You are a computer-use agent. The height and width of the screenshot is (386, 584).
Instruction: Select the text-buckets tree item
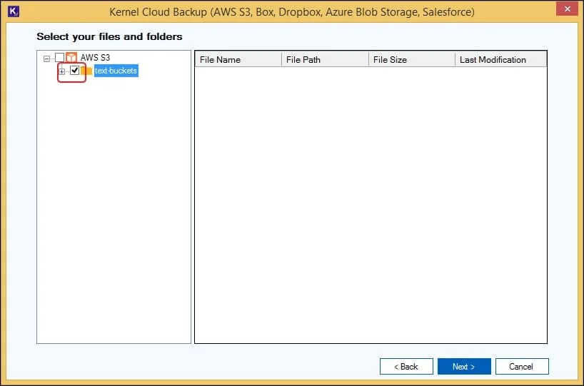(116, 71)
